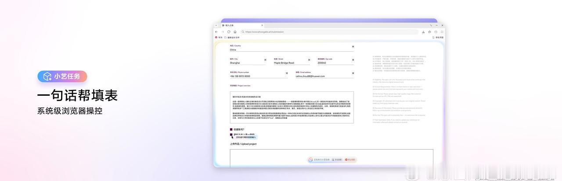Click the search icon in the address bar
Screen dimensions: 562x181
pos(243,31)
